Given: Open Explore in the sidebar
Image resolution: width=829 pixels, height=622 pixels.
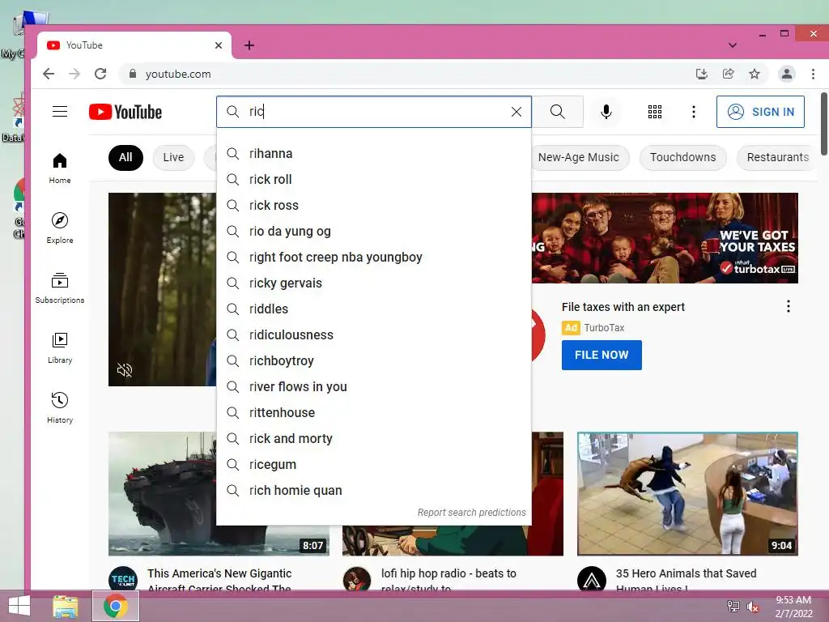Looking at the screenshot, I should point(60,228).
